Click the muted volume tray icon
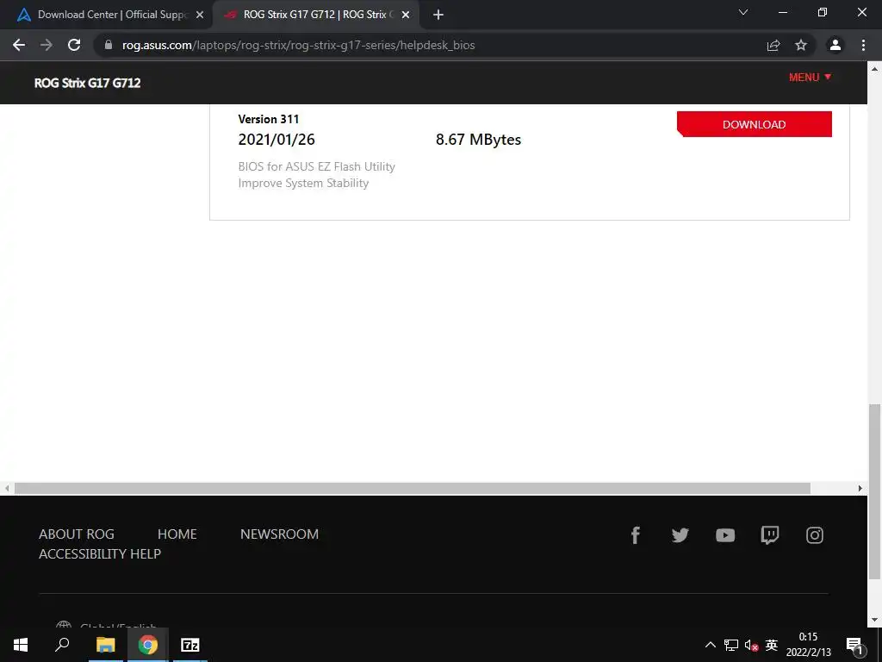The height and width of the screenshot is (662, 882). click(751, 645)
